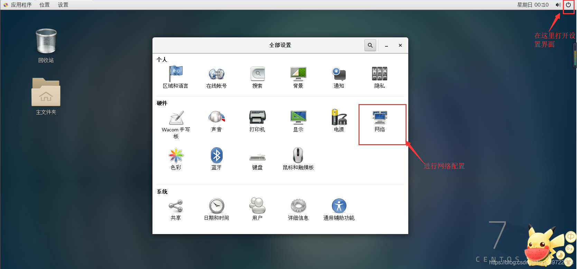Open the 区域和语言 settings panel
Screen dimensions: 577x269
pyautogui.click(x=176, y=77)
